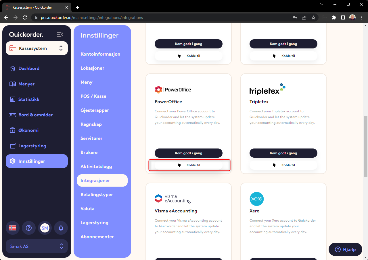Open Dashbord in the sidebar
The width and height of the screenshot is (368, 260).
tap(37, 68)
